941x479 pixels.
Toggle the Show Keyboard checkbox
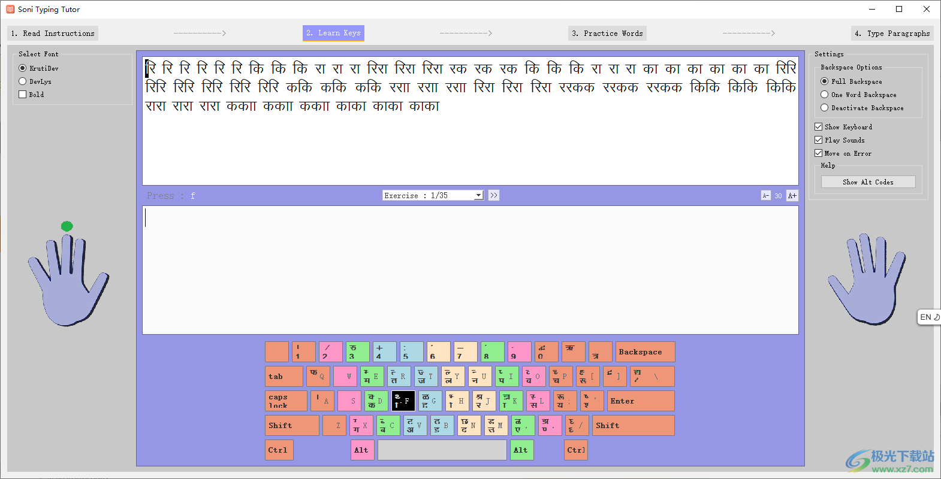843,127
